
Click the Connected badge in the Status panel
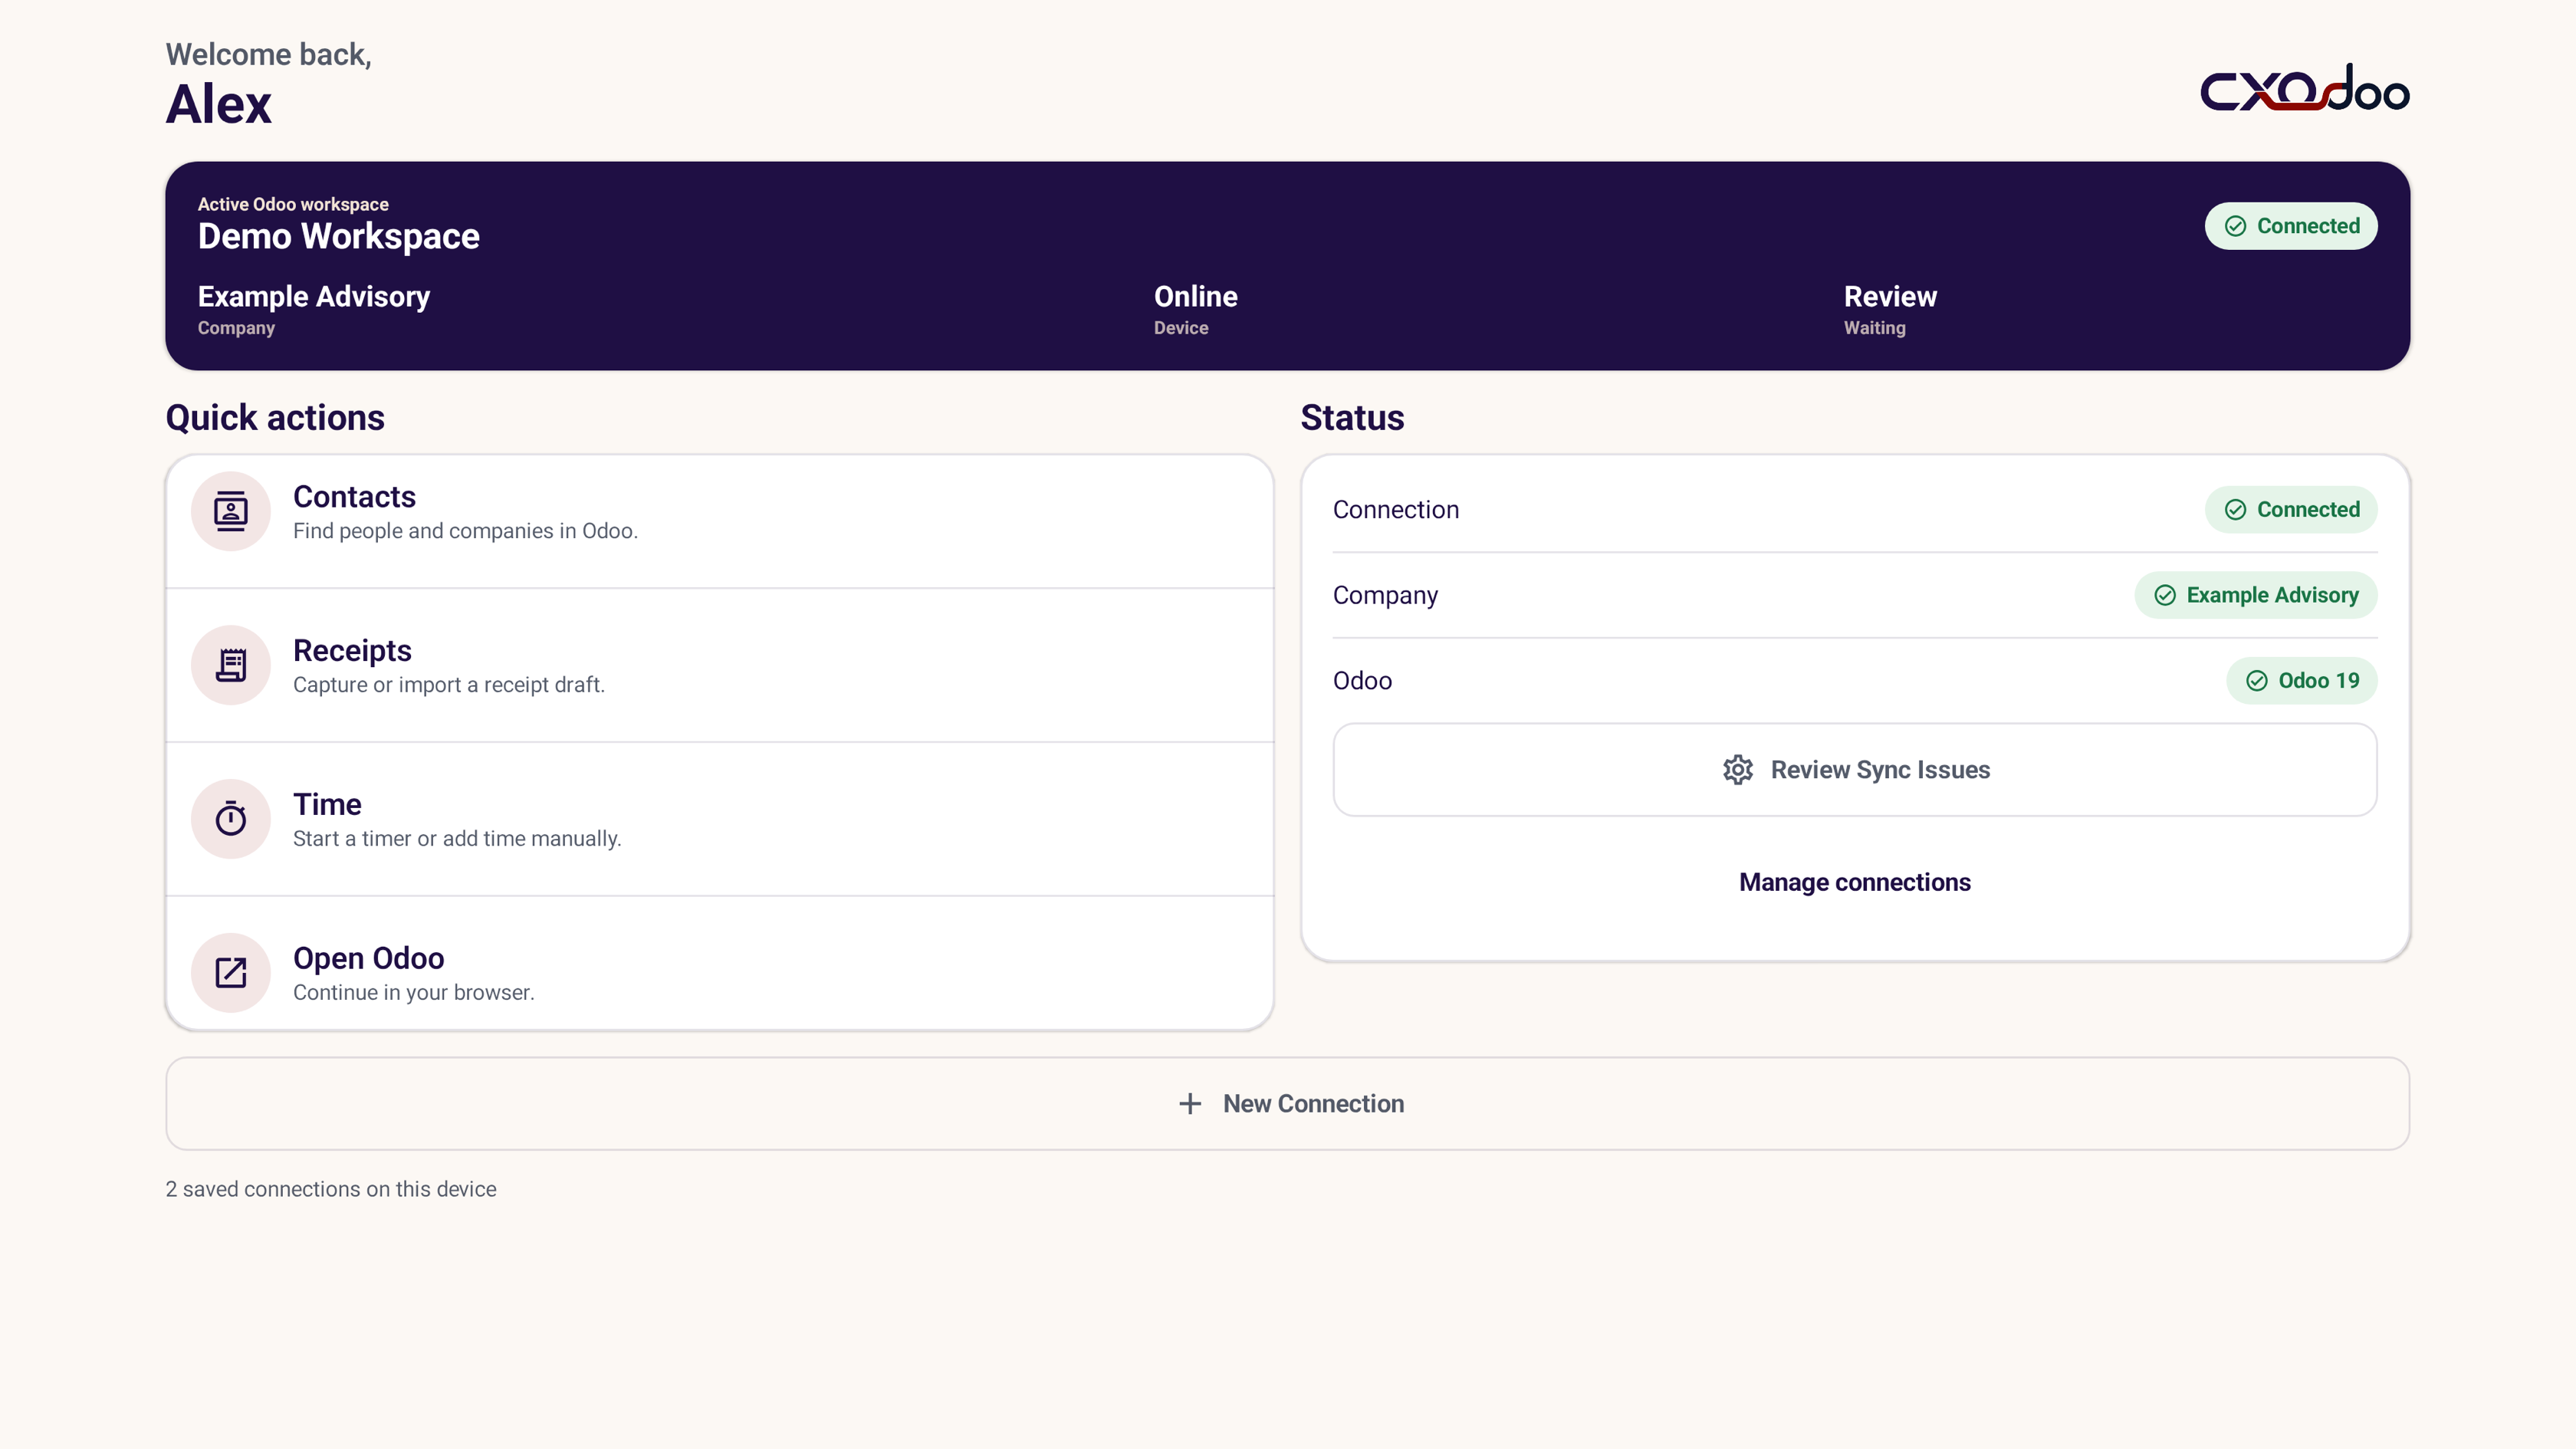click(x=2291, y=510)
